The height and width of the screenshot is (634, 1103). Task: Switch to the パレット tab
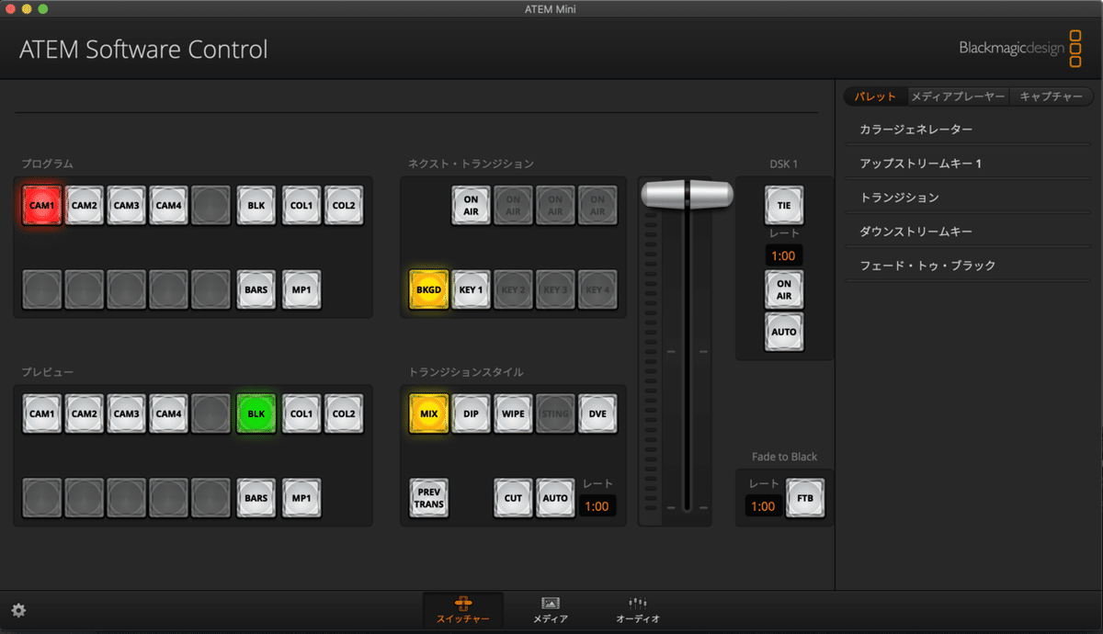pyautogui.click(x=875, y=96)
